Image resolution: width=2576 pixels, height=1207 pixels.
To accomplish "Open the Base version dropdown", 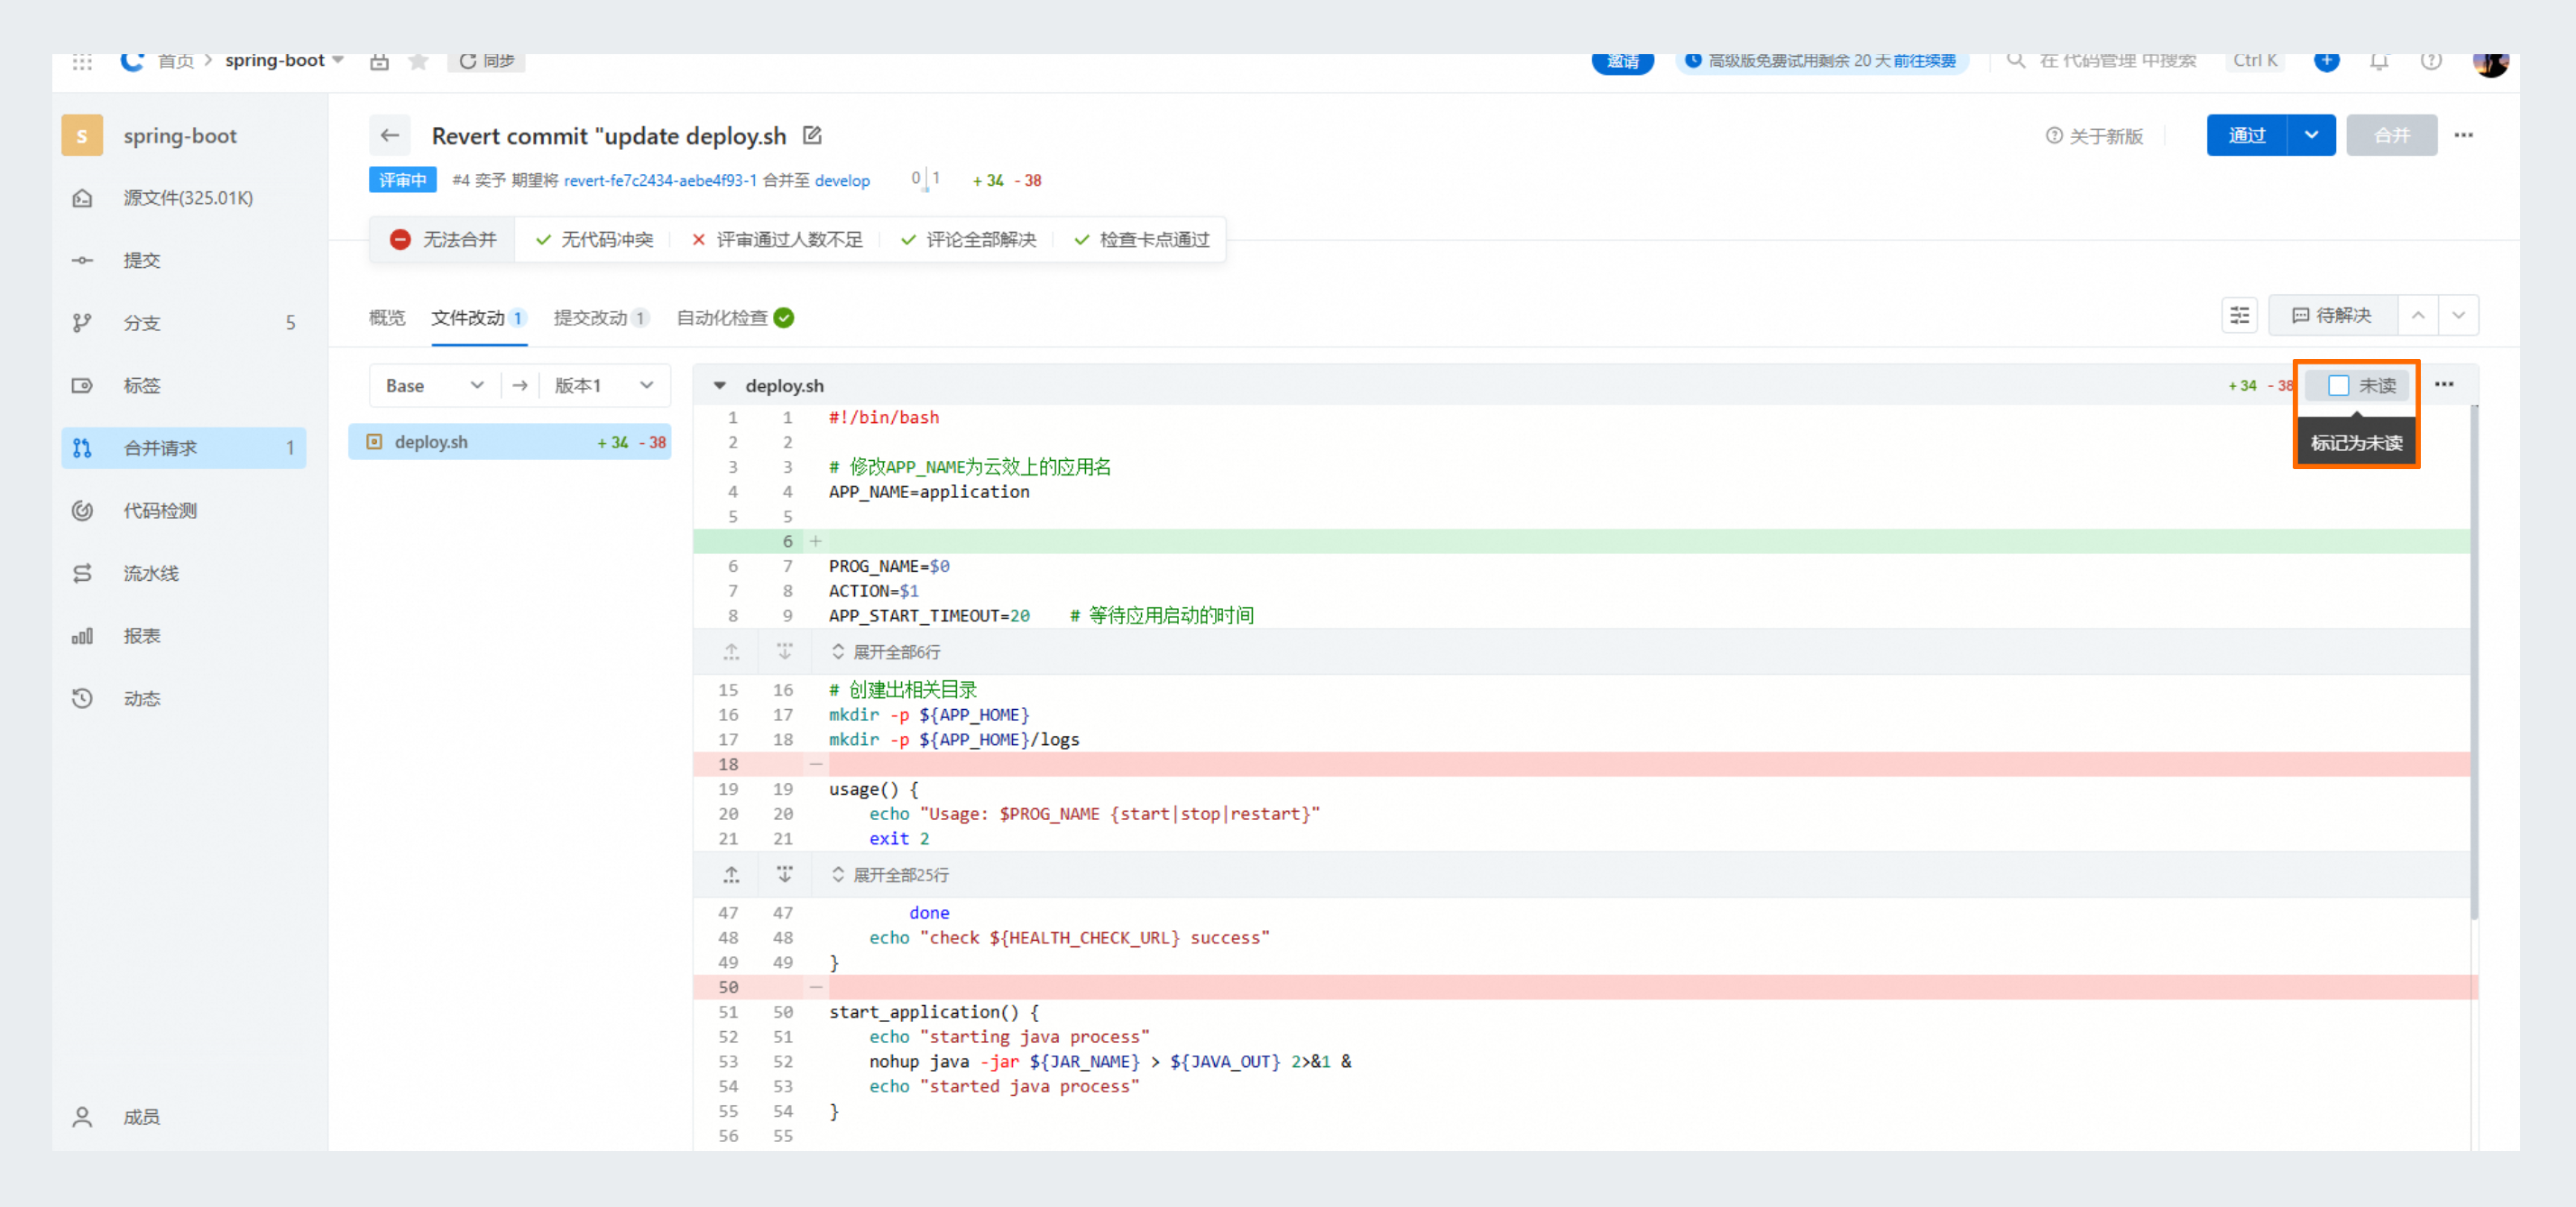I will click(435, 386).
